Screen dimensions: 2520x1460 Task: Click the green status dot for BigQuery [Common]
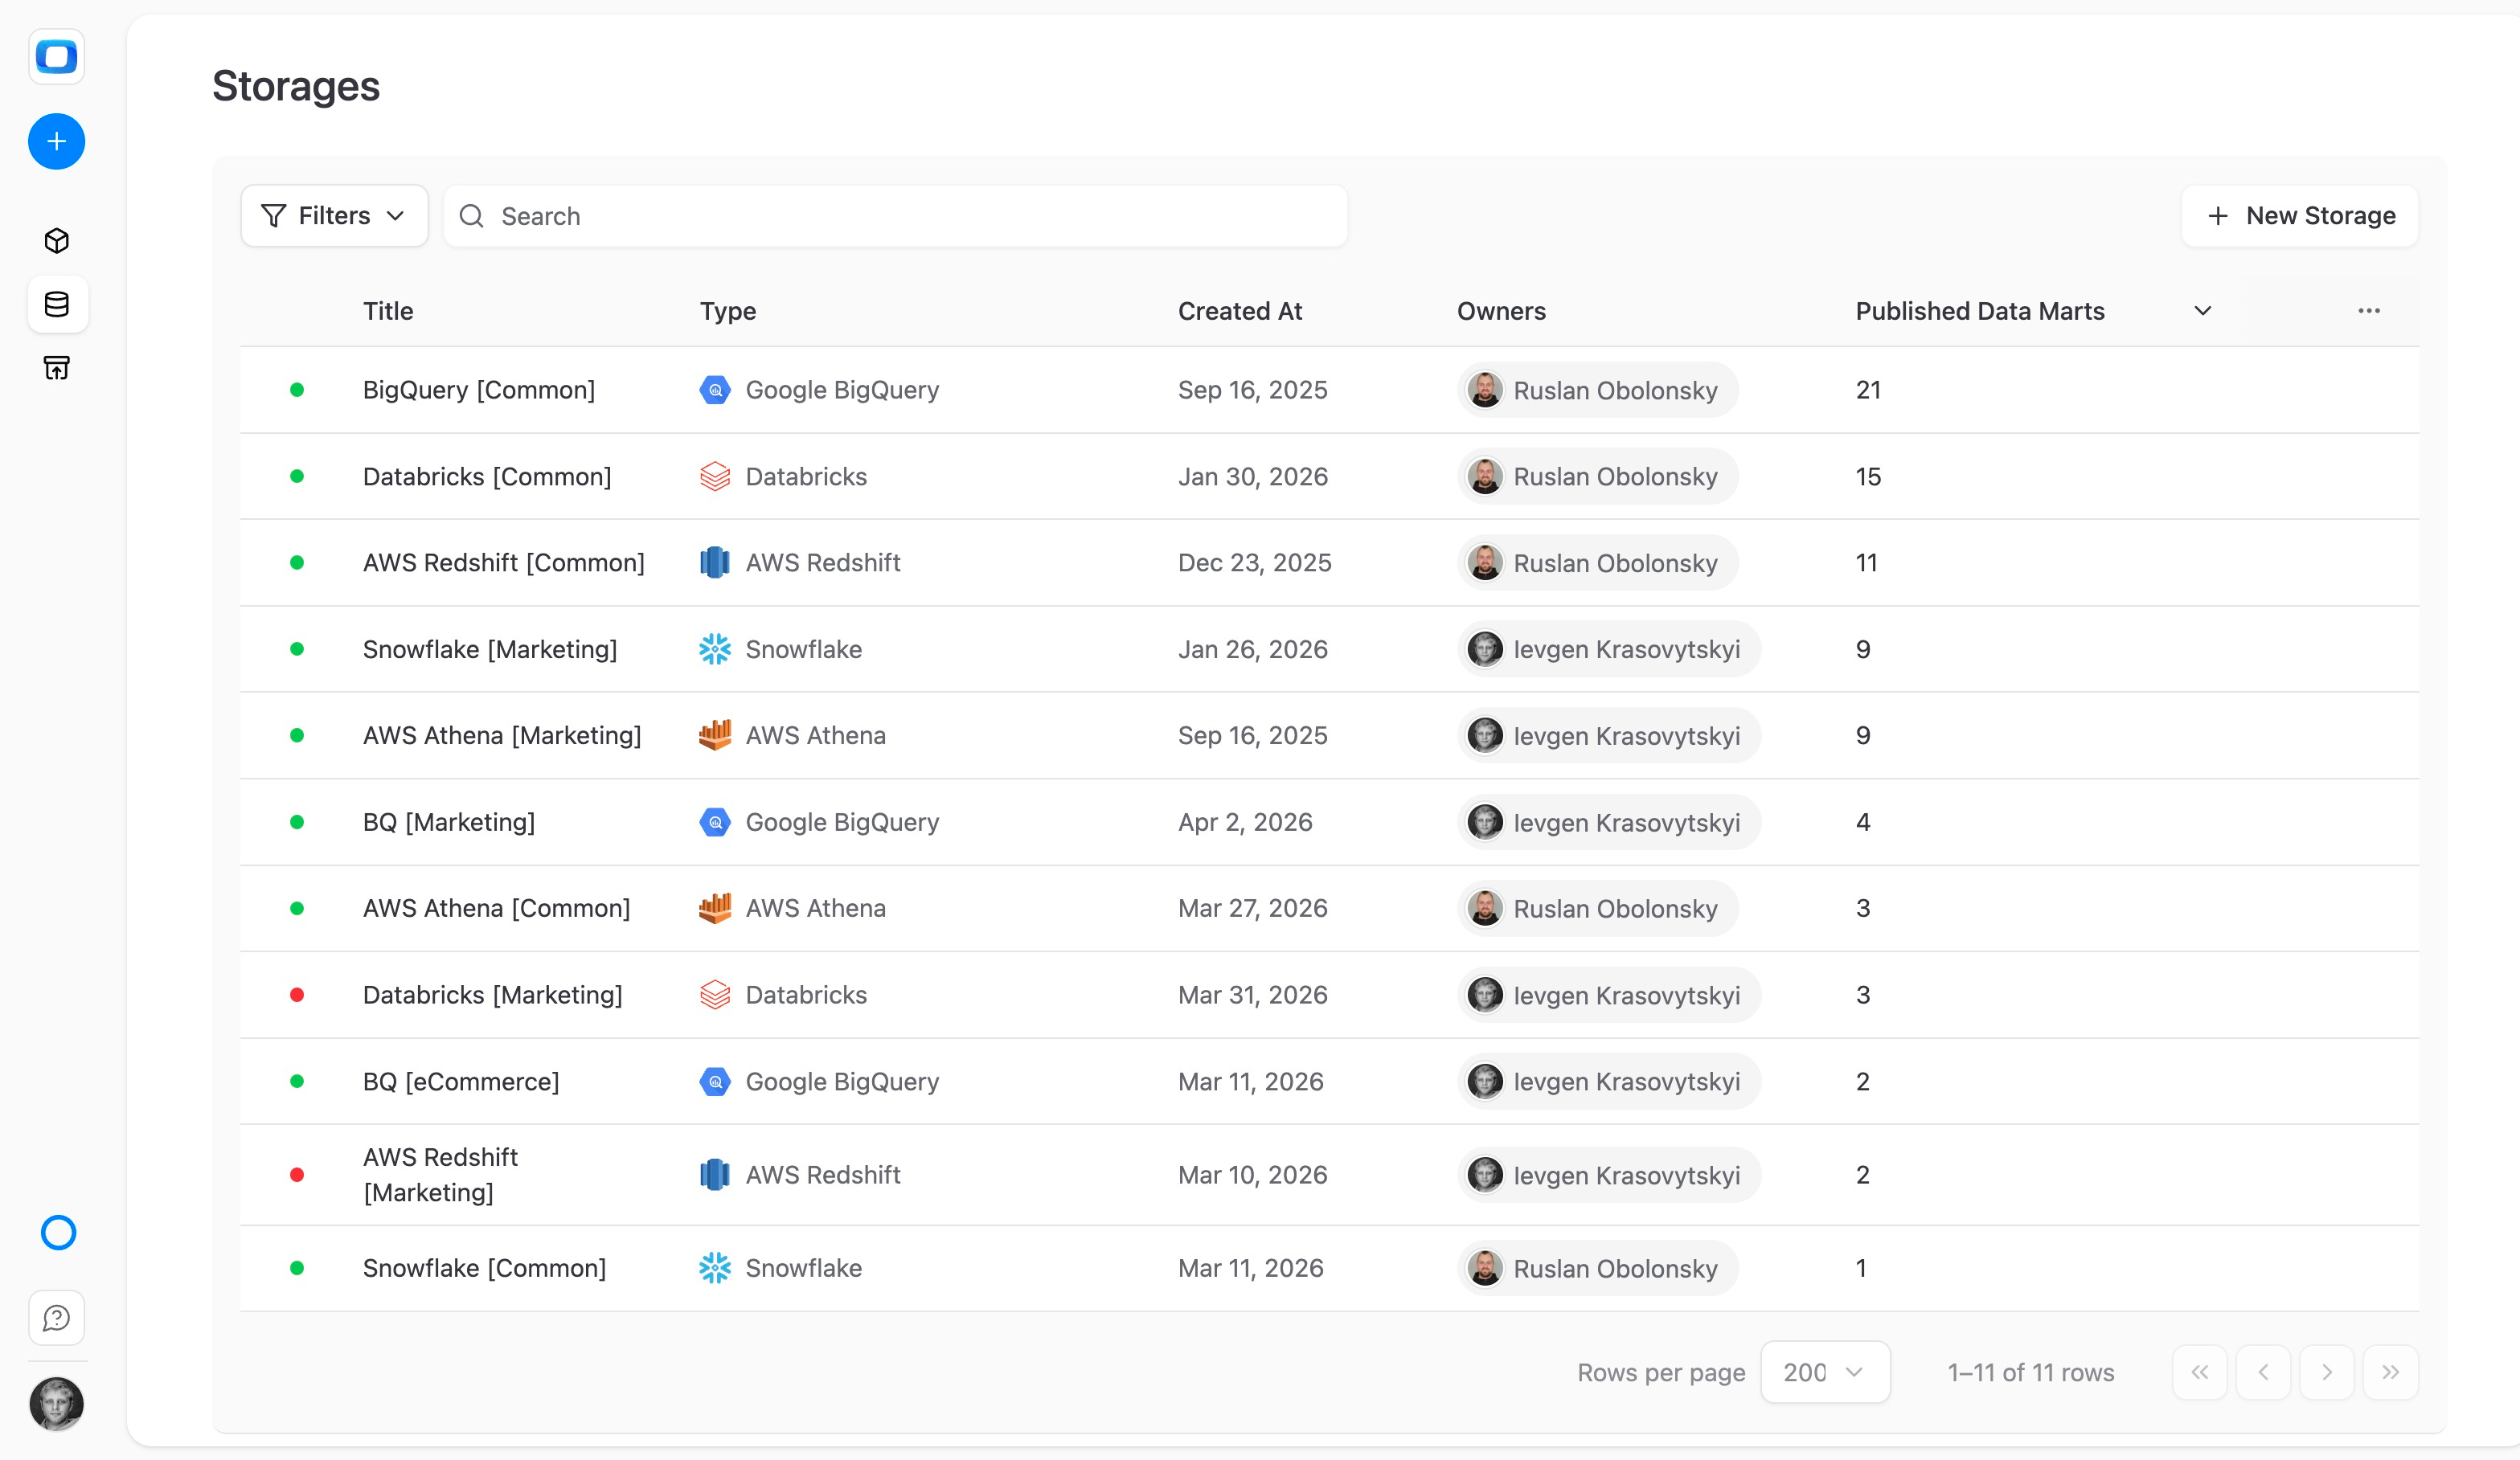[297, 390]
